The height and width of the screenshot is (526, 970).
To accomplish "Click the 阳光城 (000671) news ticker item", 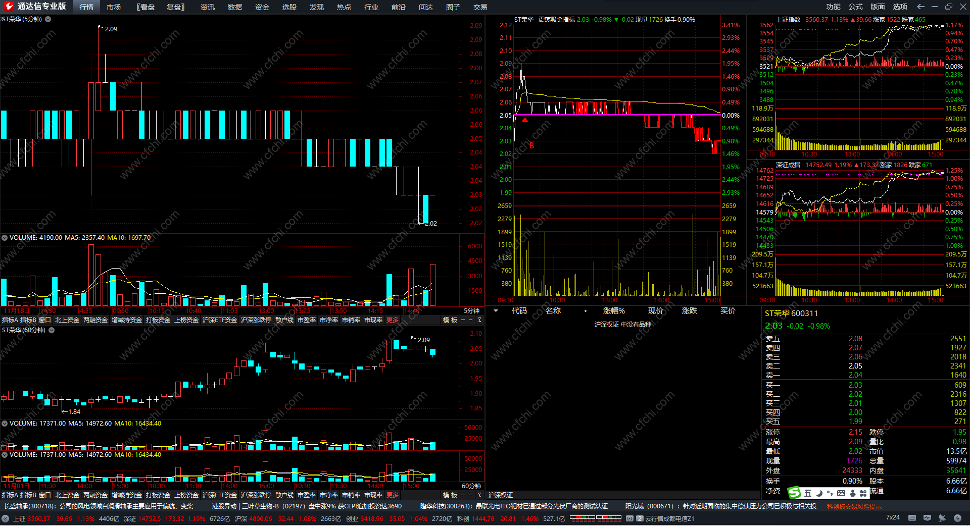I will coord(721,506).
